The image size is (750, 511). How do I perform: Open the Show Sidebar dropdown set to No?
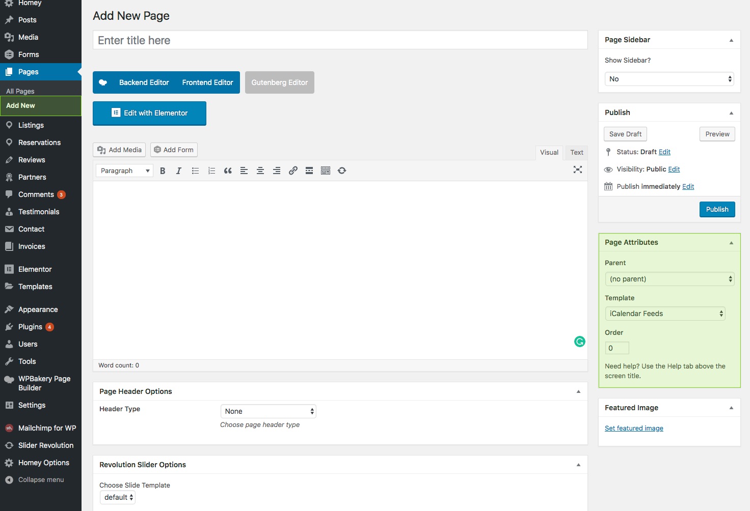coord(669,79)
